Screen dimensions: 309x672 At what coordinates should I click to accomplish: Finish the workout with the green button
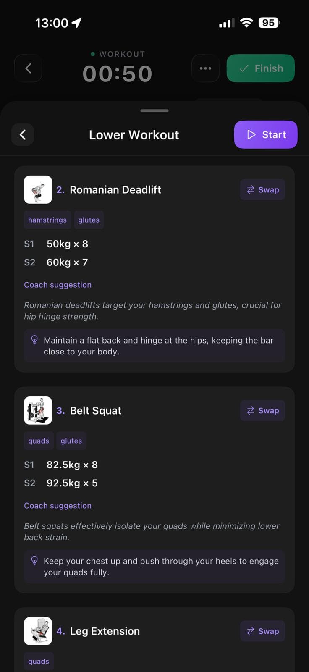[x=260, y=68]
